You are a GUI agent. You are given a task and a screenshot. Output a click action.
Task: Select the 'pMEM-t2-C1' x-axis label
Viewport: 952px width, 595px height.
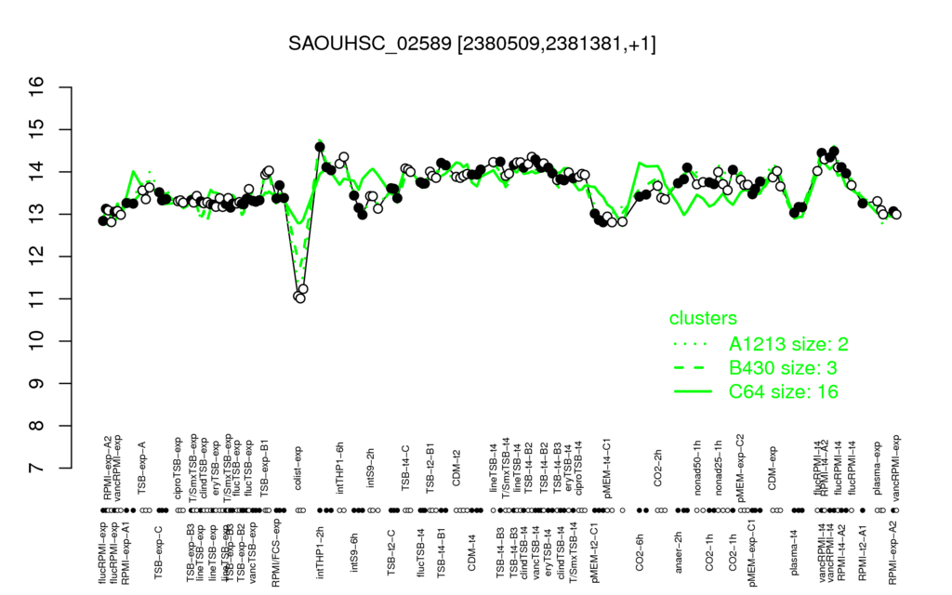[x=594, y=553]
